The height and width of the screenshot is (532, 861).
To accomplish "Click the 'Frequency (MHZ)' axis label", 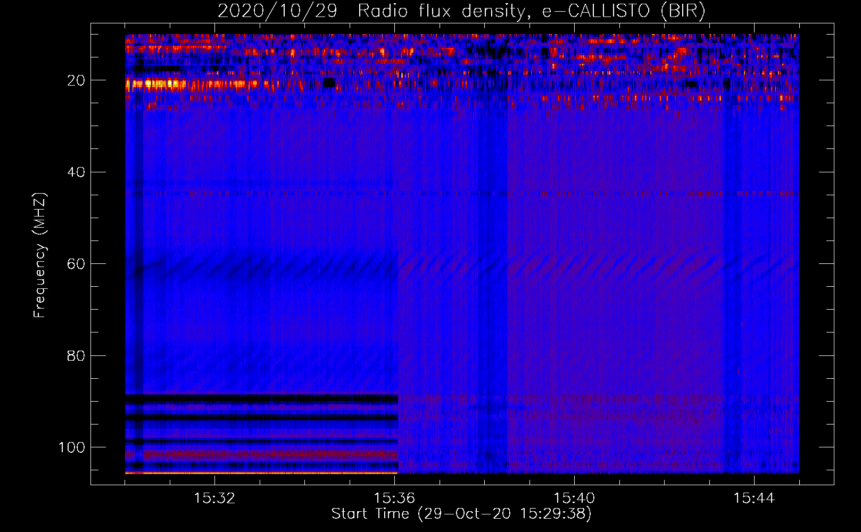I will pos(40,255).
